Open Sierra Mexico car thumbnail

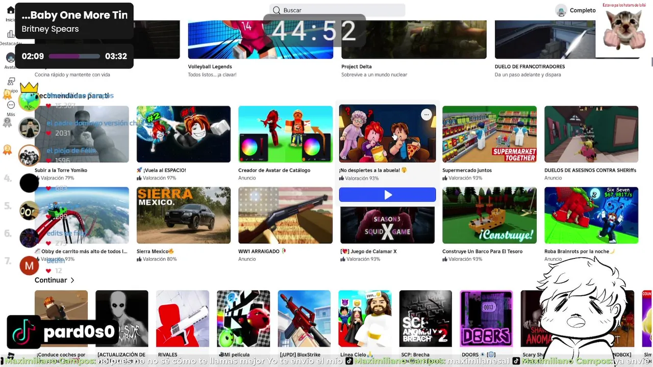click(184, 215)
